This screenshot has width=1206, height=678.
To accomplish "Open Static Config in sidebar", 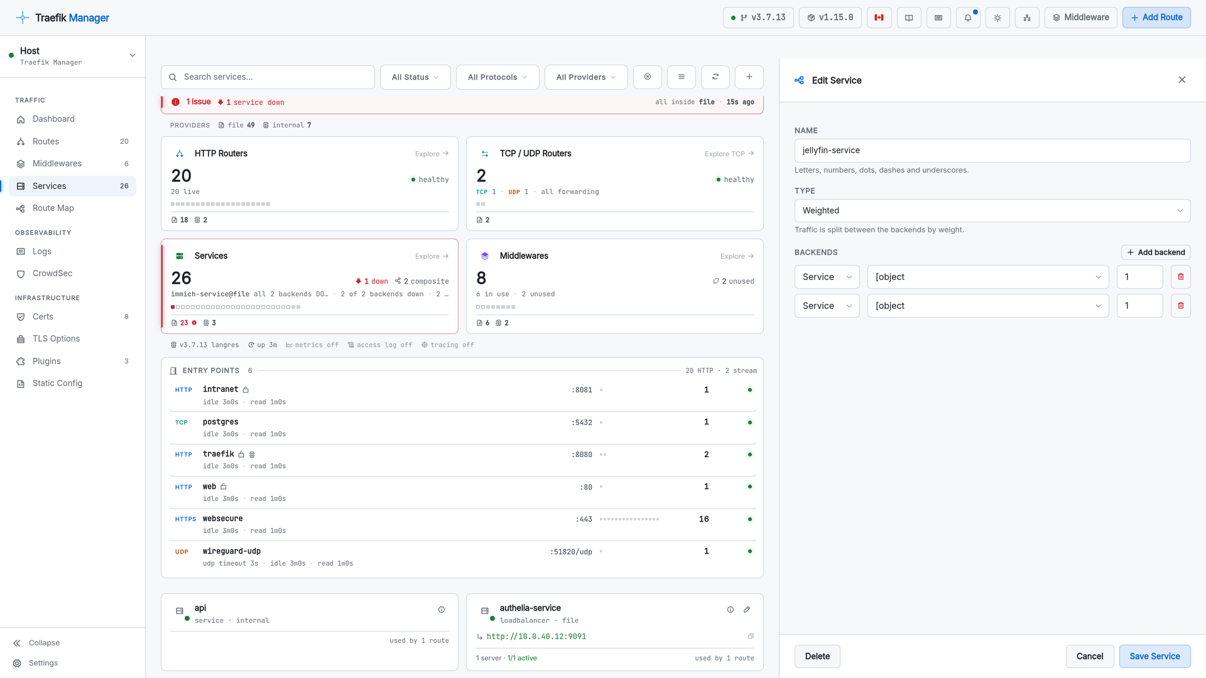I will pos(72,384).
